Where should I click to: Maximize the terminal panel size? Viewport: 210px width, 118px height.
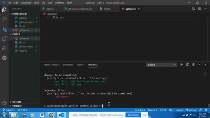pos(199,65)
